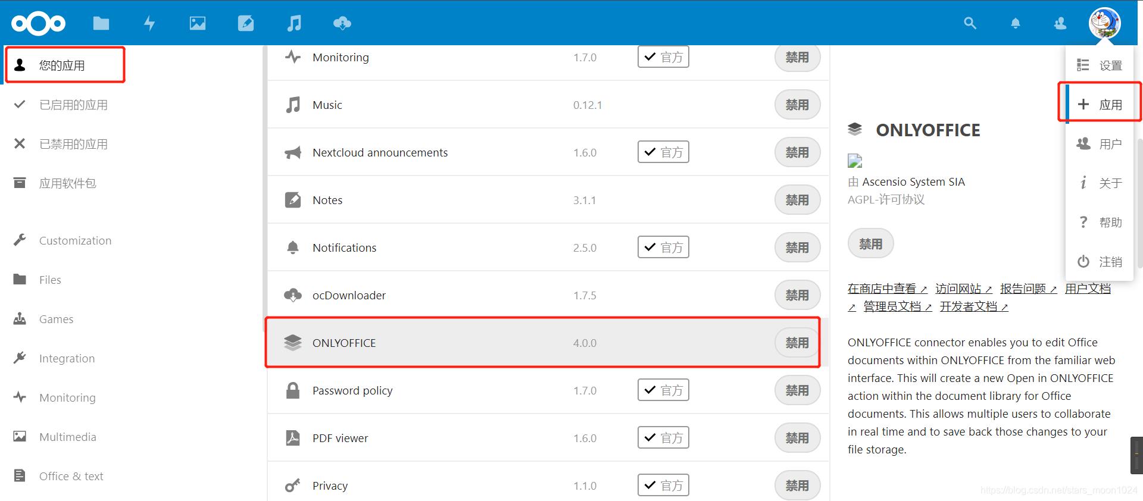This screenshot has width=1143, height=501.
Task: Choose 用户 in the user menu
Action: coord(1101,144)
